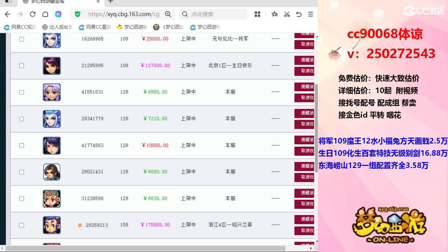Screen dimensions: 448x252
Task: Click the undo closed tab icon
Action: tap(299, 14)
